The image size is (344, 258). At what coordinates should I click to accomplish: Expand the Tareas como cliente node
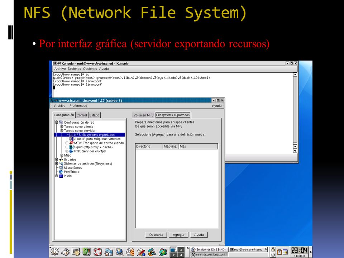coord(62,126)
